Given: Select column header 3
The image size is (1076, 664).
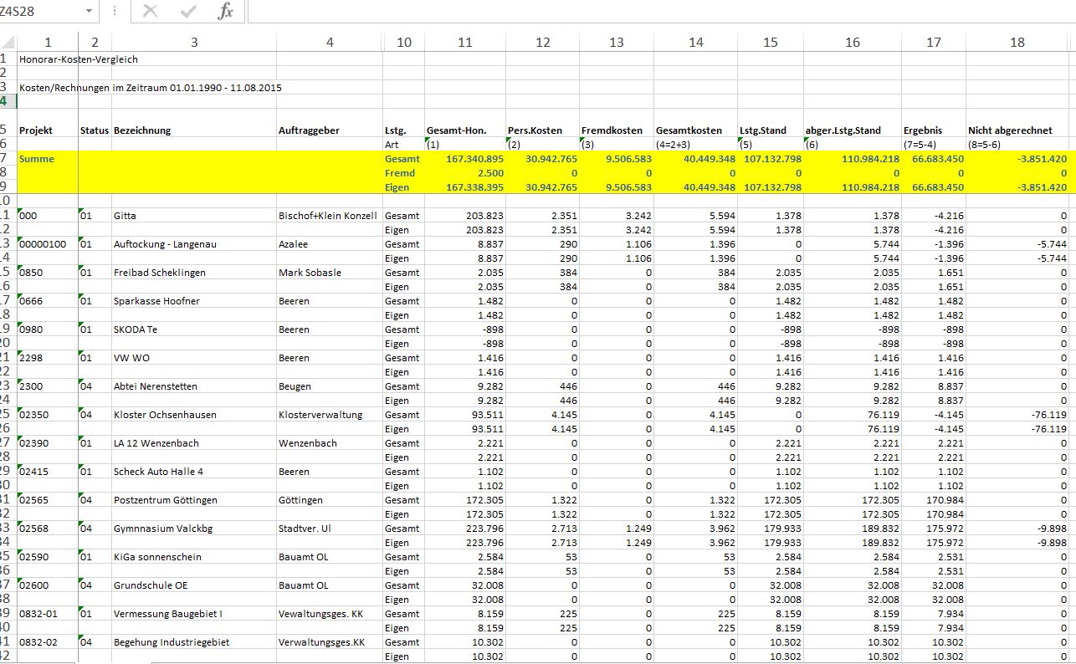Looking at the screenshot, I should pyautogui.click(x=194, y=43).
